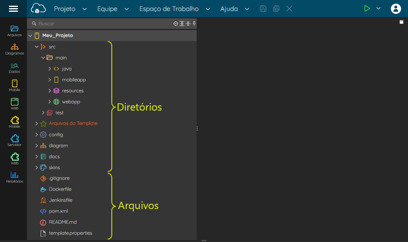Image resolution: width=408 pixels, height=242 pixels.
Task: Open the Relatórios sidebar panel
Action: (x=15, y=177)
